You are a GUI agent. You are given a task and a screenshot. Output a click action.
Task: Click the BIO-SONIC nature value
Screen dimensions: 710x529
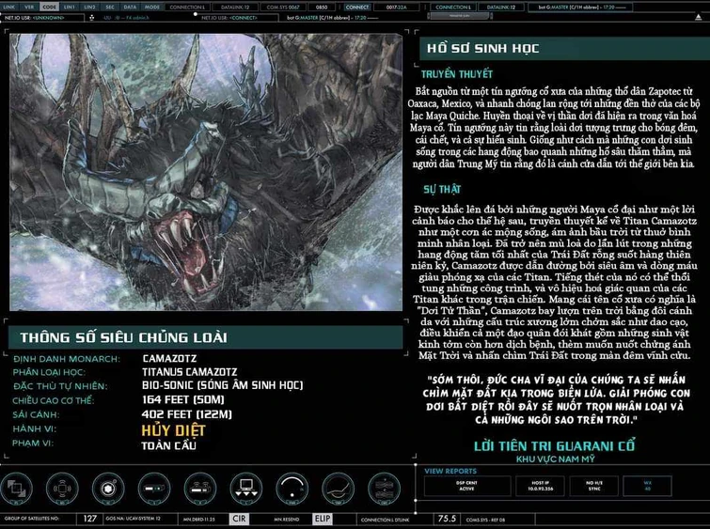click(222, 385)
